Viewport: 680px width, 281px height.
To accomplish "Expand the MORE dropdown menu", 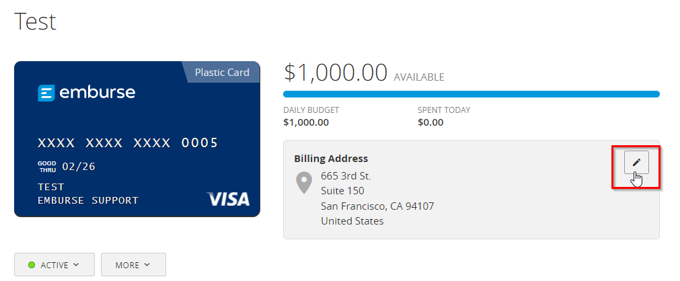I will pos(133,265).
